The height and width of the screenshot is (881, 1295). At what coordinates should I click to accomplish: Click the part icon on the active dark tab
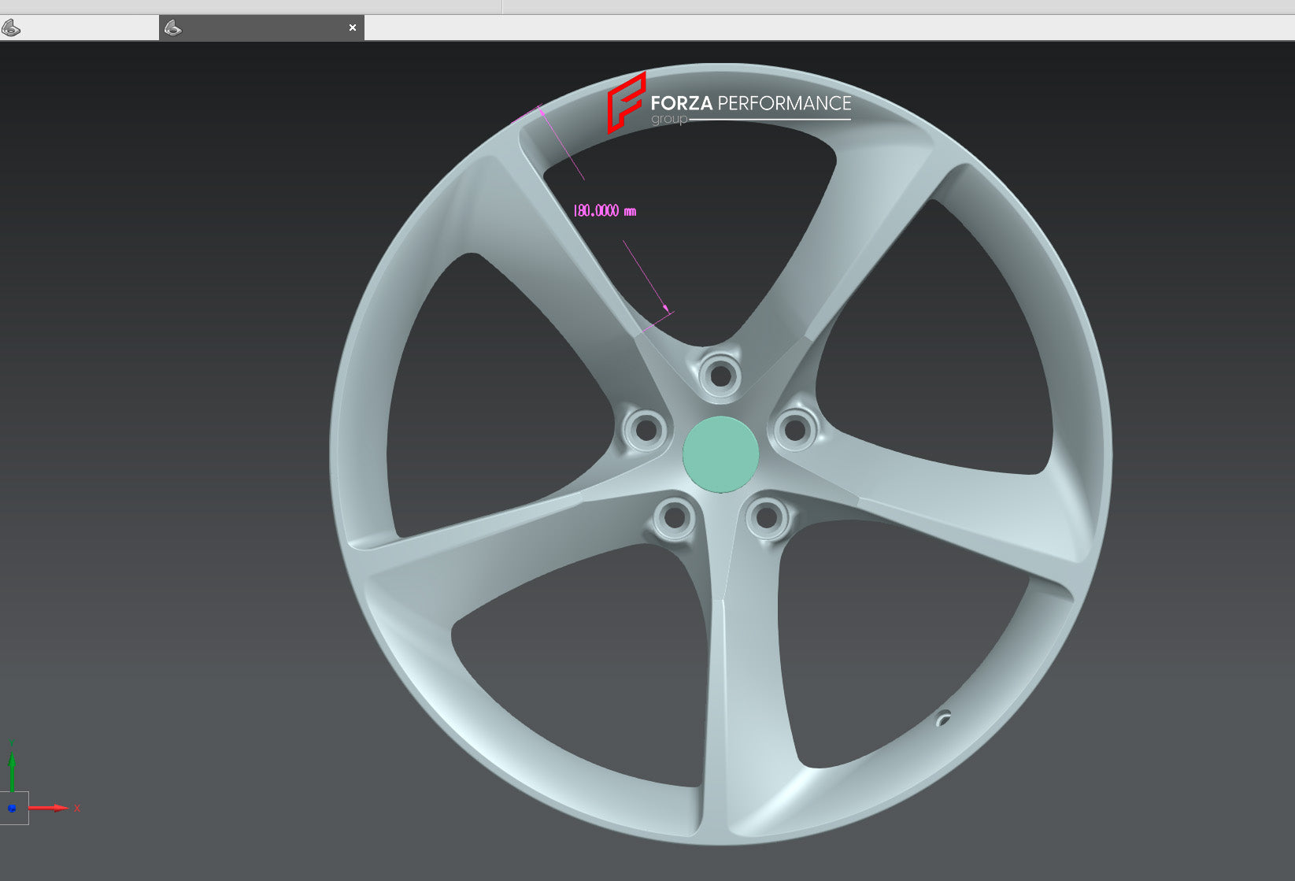pyautogui.click(x=173, y=28)
